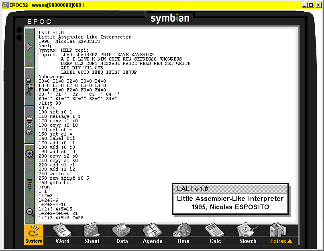Open the Sheet spreadsheet app
The width and height of the screenshot is (324, 251).
[92, 235]
